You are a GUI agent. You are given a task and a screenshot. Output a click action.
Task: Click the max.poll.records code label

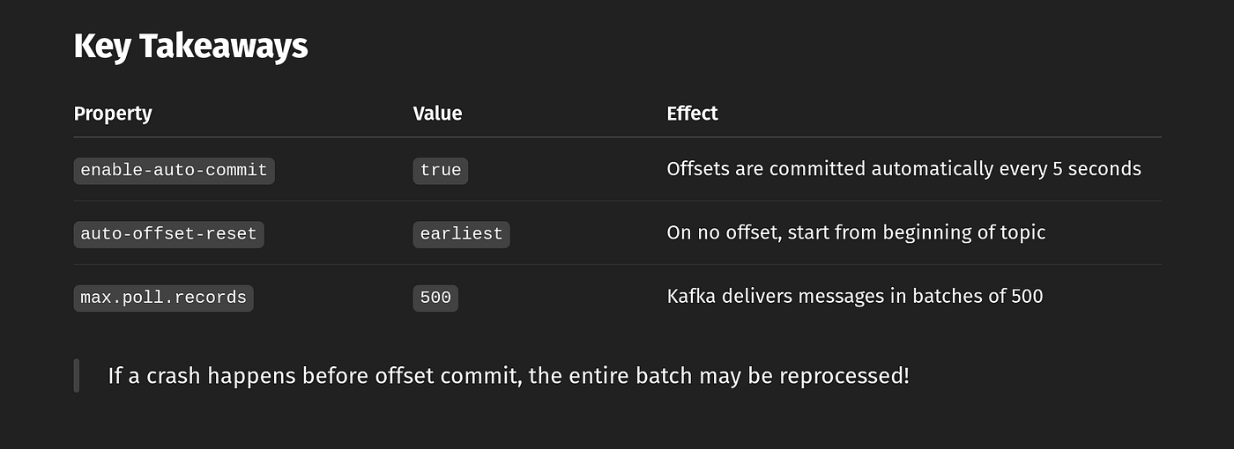point(163,298)
